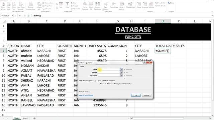The height and width of the screenshot is (120, 214).
Task: Click Hide Detail button
Action: pyautogui.click(x=160, y=6)
